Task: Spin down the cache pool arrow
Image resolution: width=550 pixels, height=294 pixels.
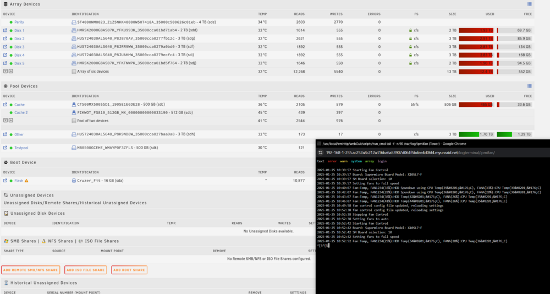Action: click(x=5, y=120)
